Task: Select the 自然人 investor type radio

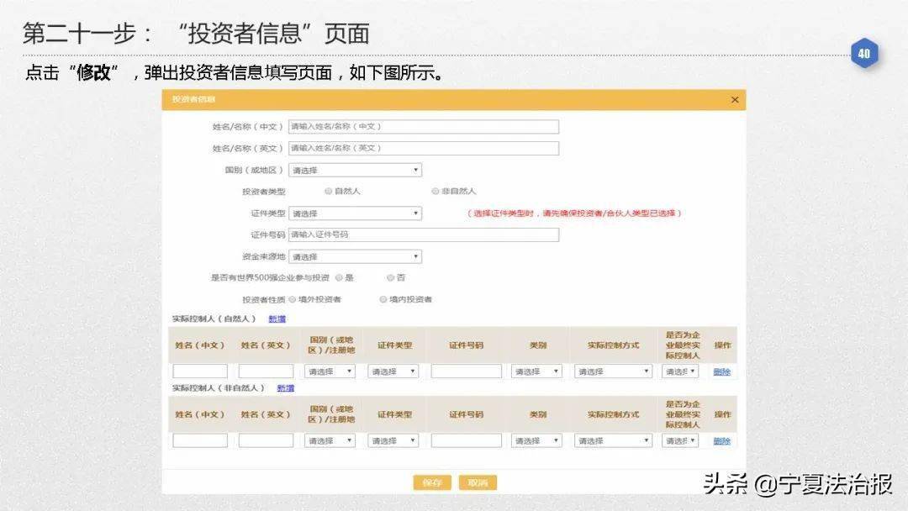Action: 329,191
